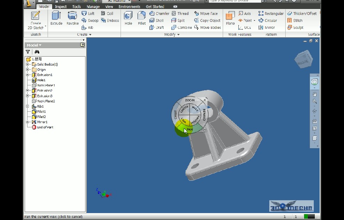
Task: Create a work Point
Action: click(x=245, y=20)
